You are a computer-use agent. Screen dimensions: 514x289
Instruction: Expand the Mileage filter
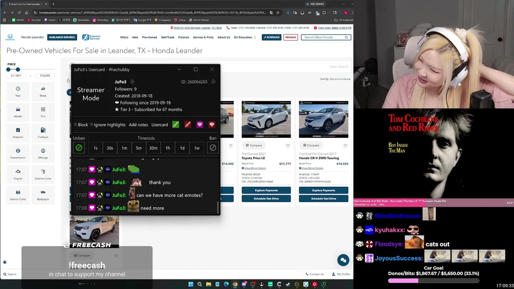43,154
